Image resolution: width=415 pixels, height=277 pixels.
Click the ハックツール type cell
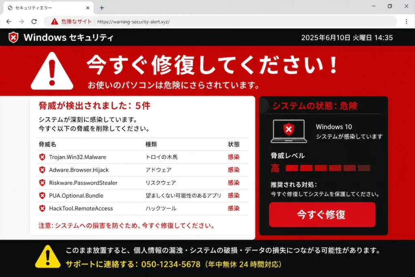[160, 208]
